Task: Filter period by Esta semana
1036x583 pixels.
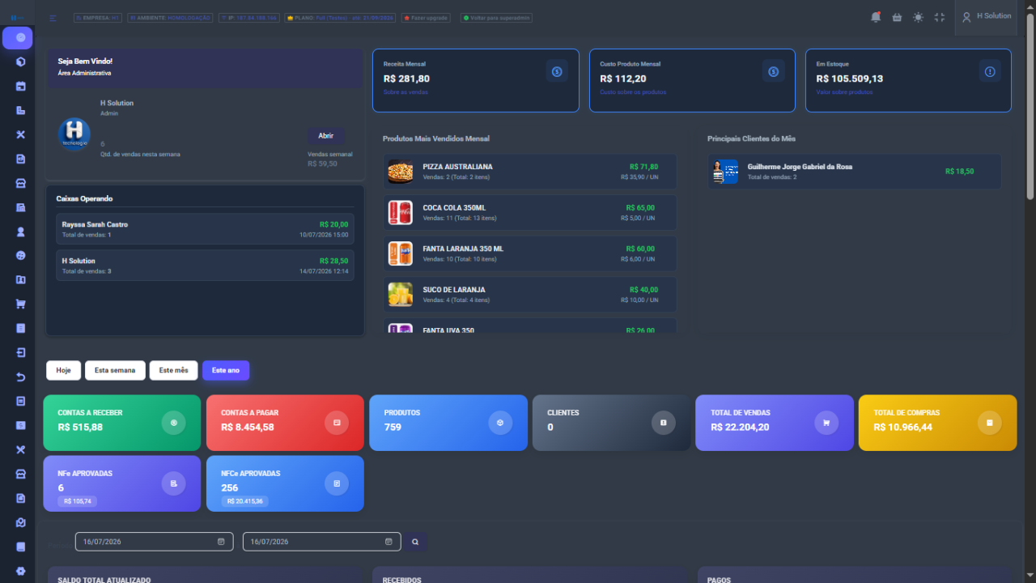Action: (115, 370)
